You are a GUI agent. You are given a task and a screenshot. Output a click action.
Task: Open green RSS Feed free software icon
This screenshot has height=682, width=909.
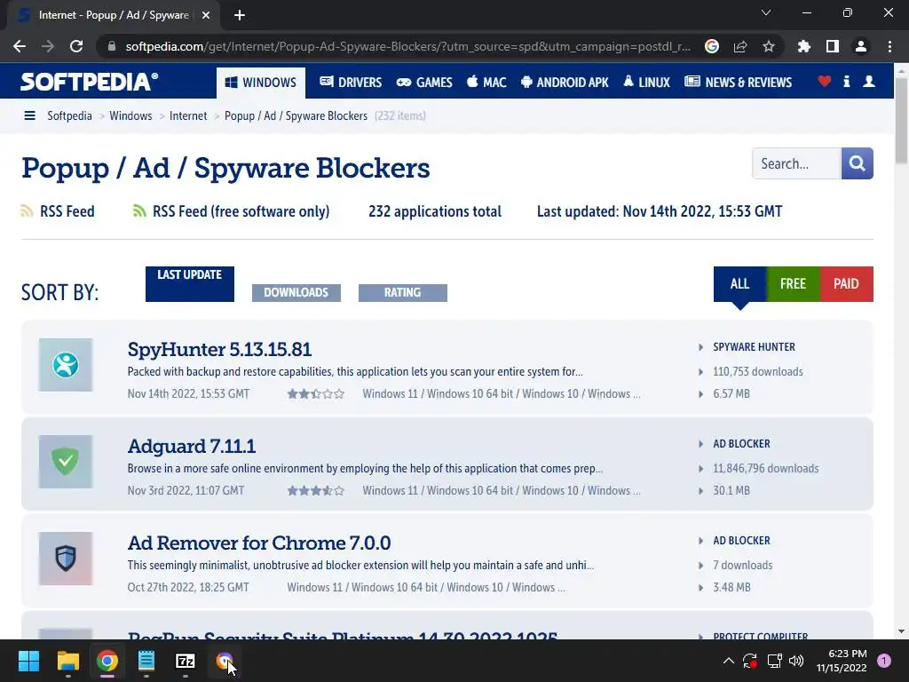(x=139, y=211)
